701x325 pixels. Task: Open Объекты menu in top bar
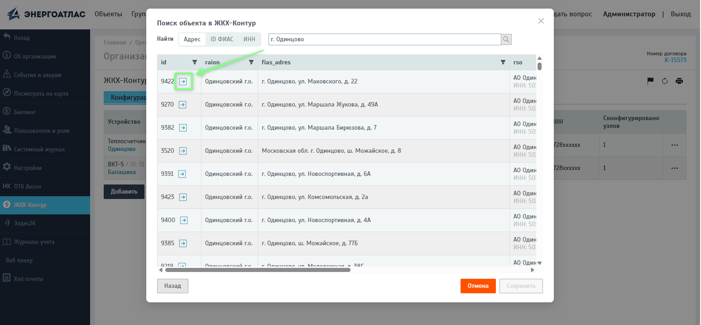tap(108, 14)
